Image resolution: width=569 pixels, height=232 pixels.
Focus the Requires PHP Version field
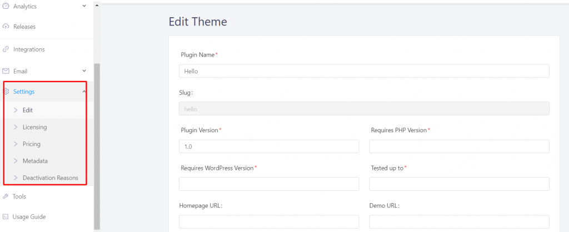click(x=459, y=147)
